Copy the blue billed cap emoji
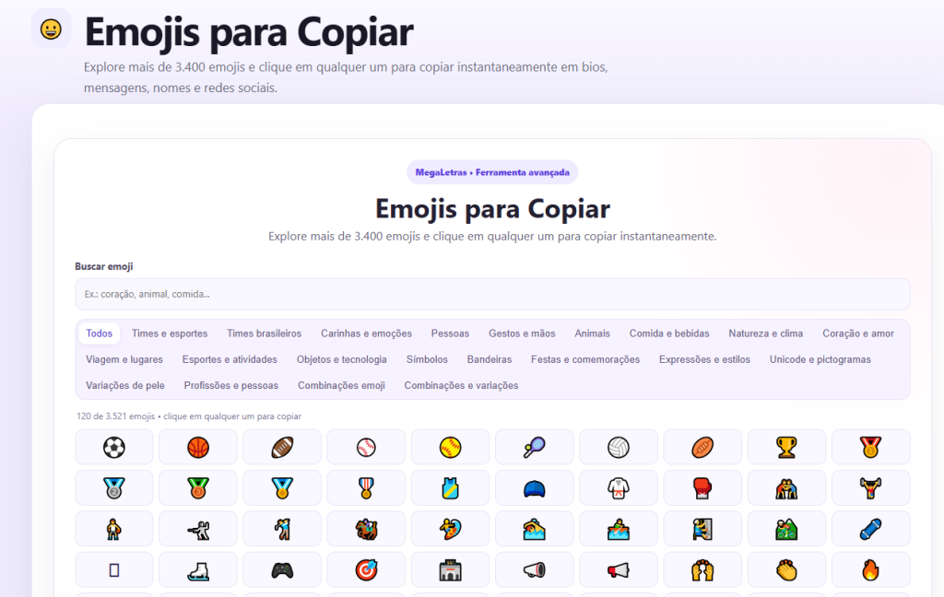The height and width of the screenshot is (597, 944). pyautogui.click(x=534, y=488)
